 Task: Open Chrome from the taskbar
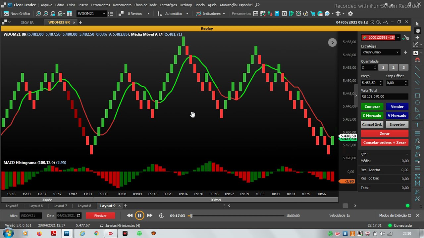[96, 233]
